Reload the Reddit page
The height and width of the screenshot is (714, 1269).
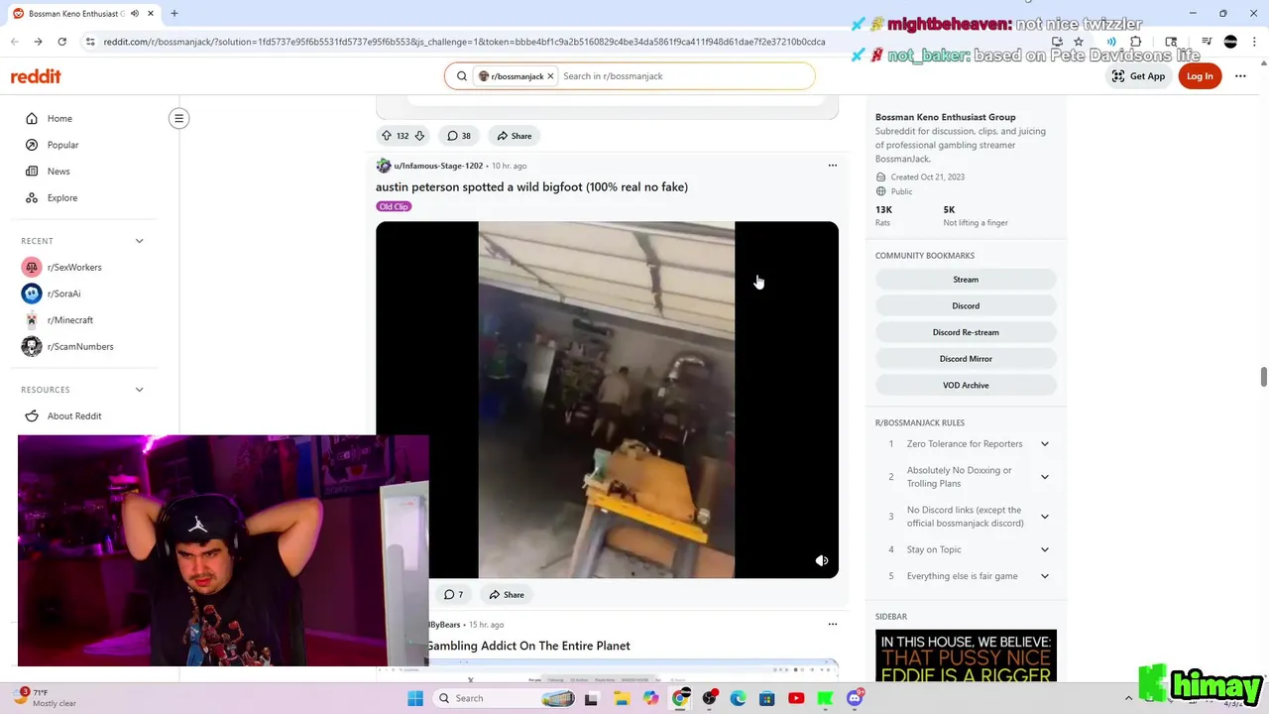(61, 42)
